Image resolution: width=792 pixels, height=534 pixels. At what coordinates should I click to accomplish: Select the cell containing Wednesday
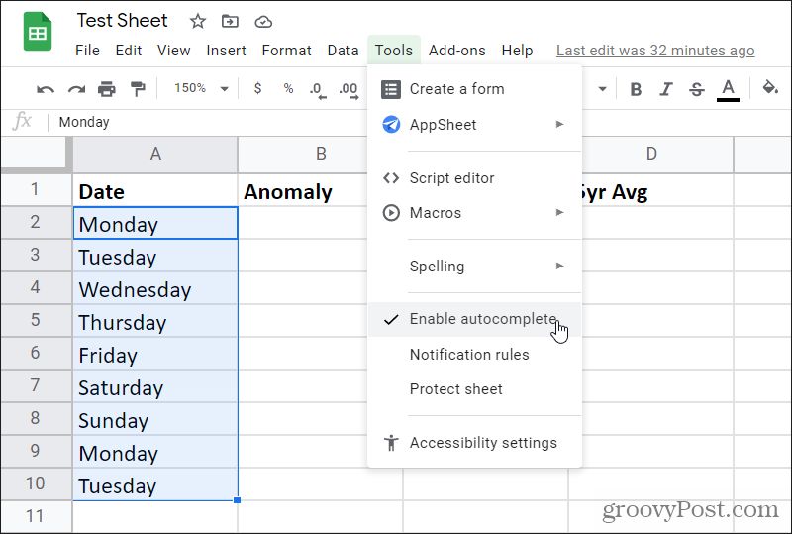155,288
